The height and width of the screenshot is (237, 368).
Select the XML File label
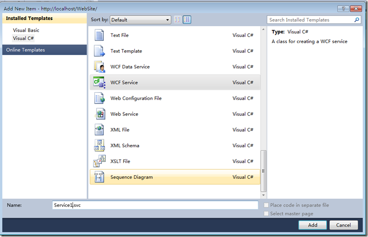[120, 130]
